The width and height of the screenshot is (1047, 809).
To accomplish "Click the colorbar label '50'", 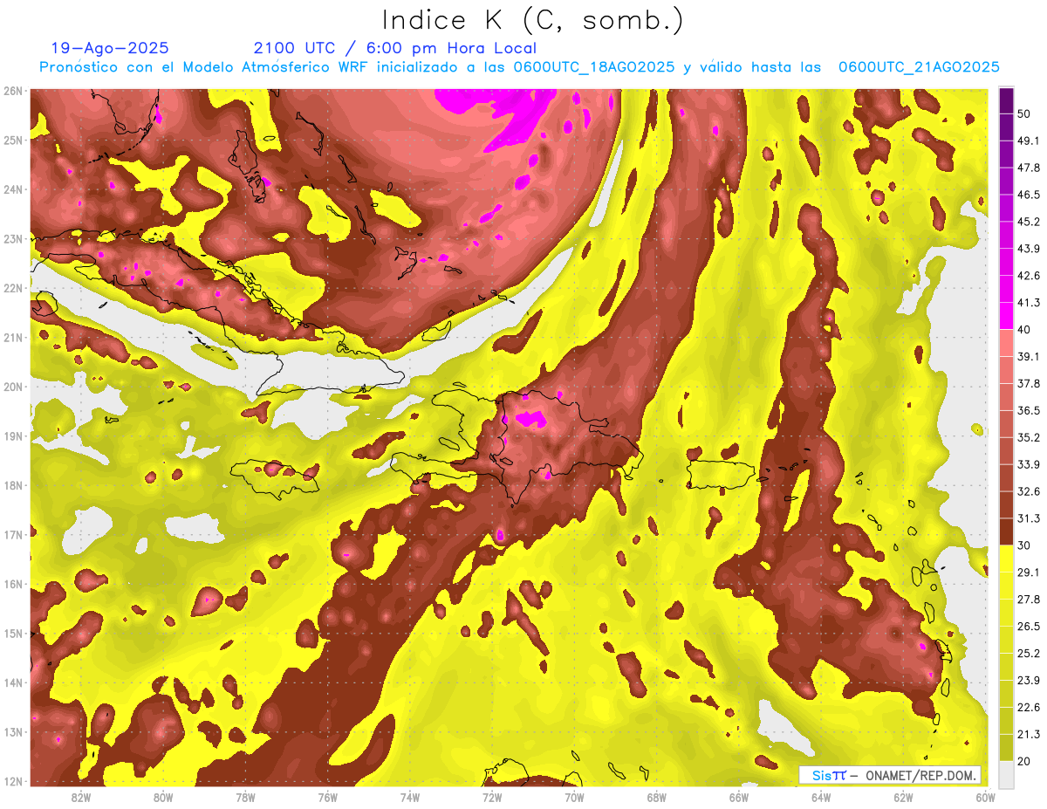I will 1023,113.
